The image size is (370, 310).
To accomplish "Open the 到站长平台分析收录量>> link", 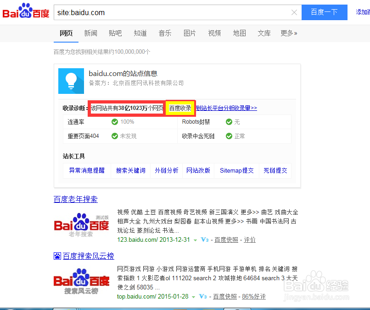I will [226, 108].
